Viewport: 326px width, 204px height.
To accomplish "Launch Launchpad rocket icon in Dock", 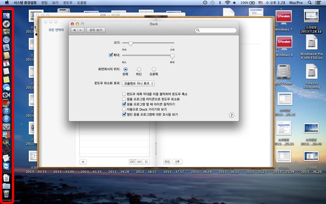I will point(6,24).
